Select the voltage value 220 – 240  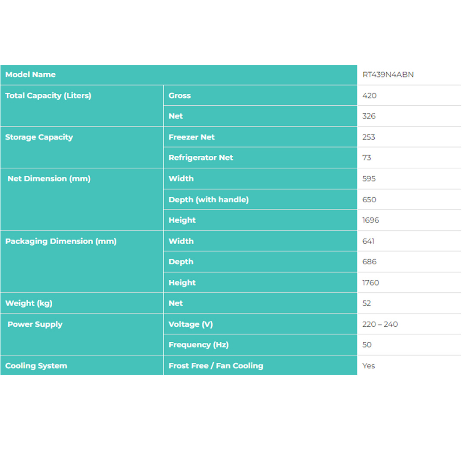(x=380, y=325)
